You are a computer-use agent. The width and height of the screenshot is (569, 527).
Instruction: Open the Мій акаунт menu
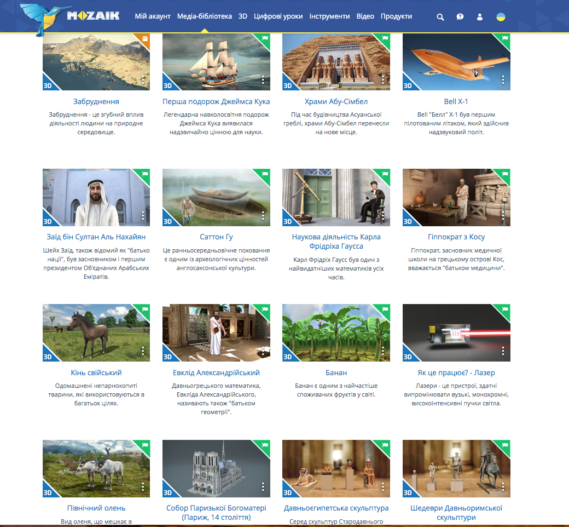coord(153,16)
